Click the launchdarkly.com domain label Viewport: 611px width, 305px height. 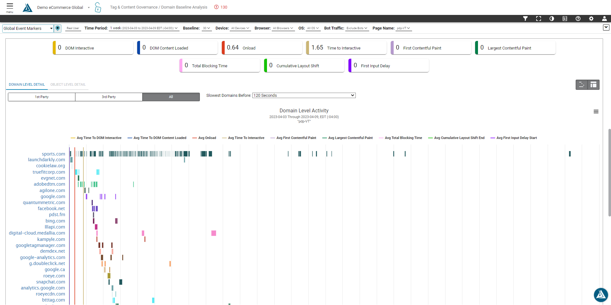[46, 160]
